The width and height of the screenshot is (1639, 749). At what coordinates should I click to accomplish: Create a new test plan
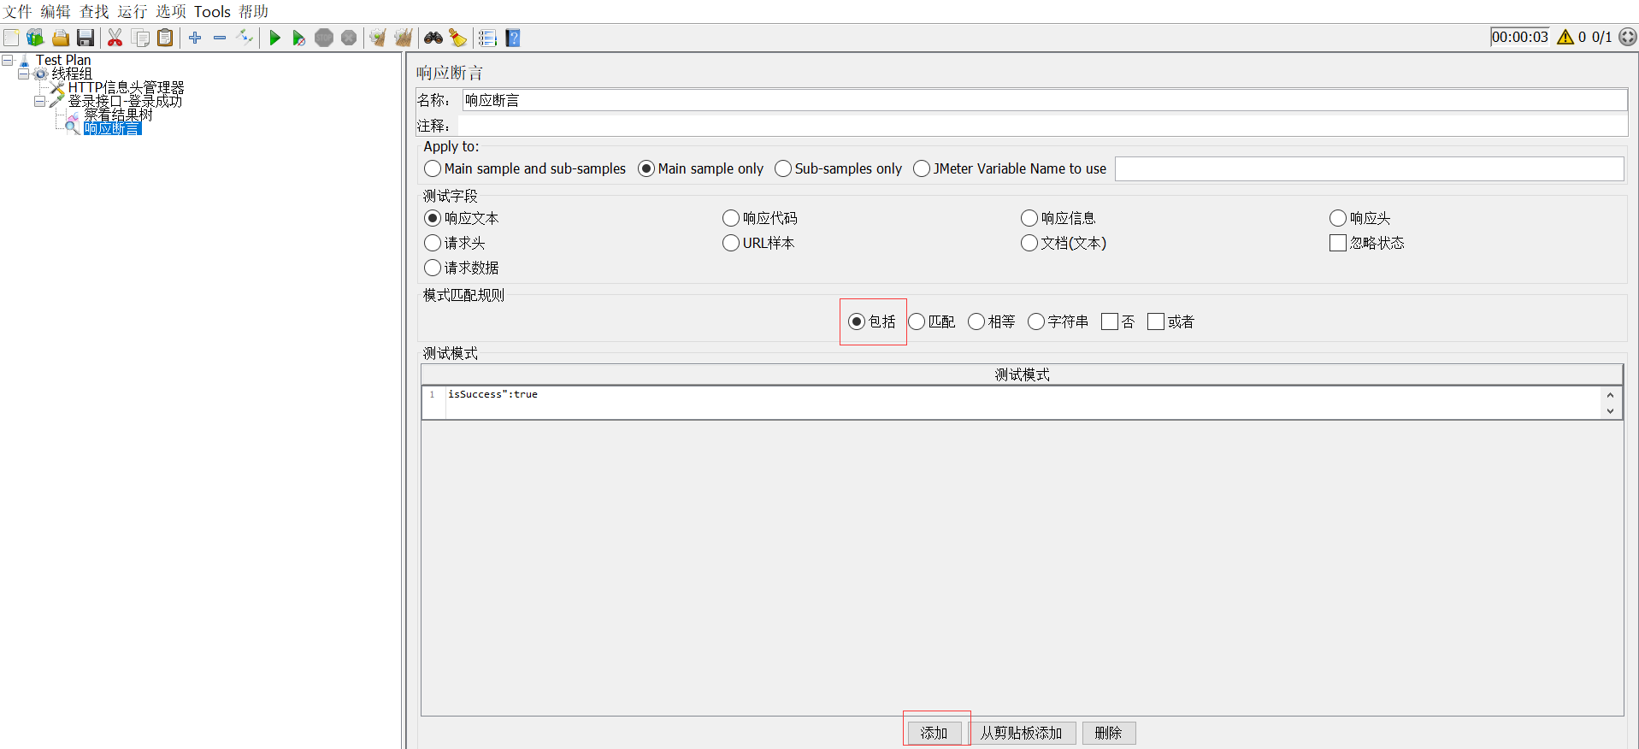click(x=11, y=38)
